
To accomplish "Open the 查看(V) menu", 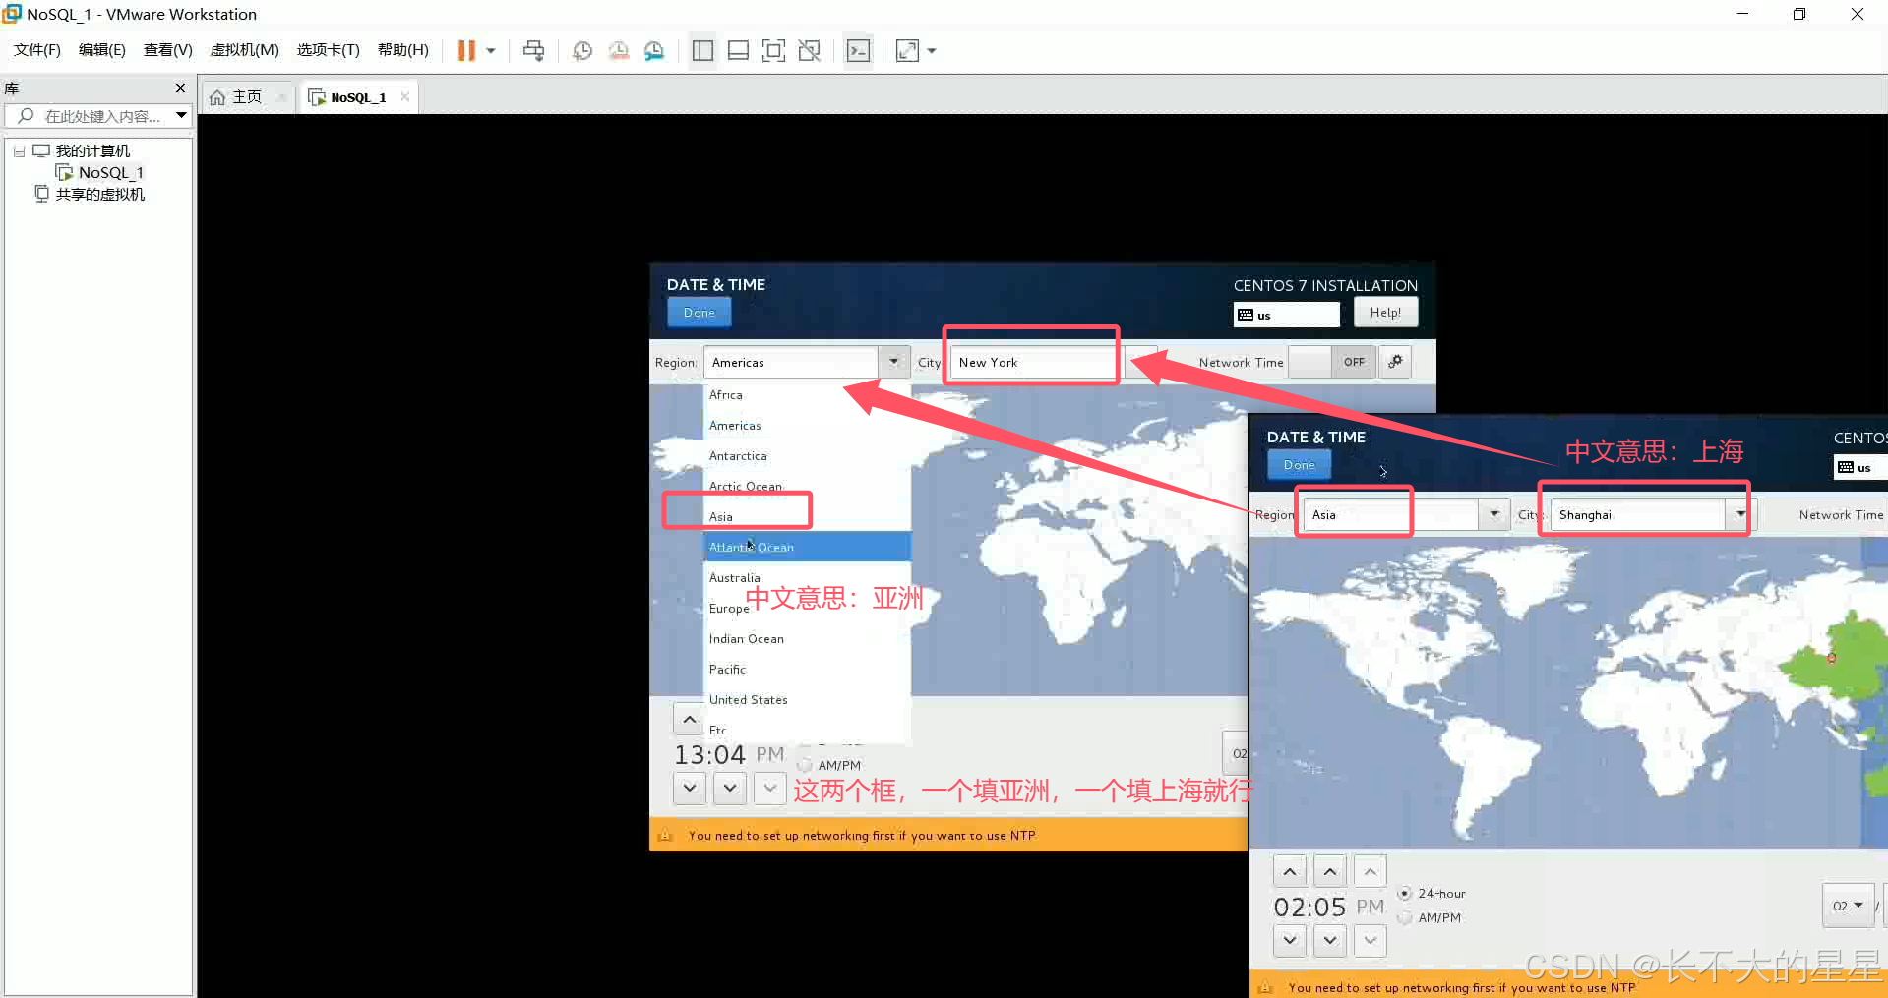I will [x=168, y=50].
